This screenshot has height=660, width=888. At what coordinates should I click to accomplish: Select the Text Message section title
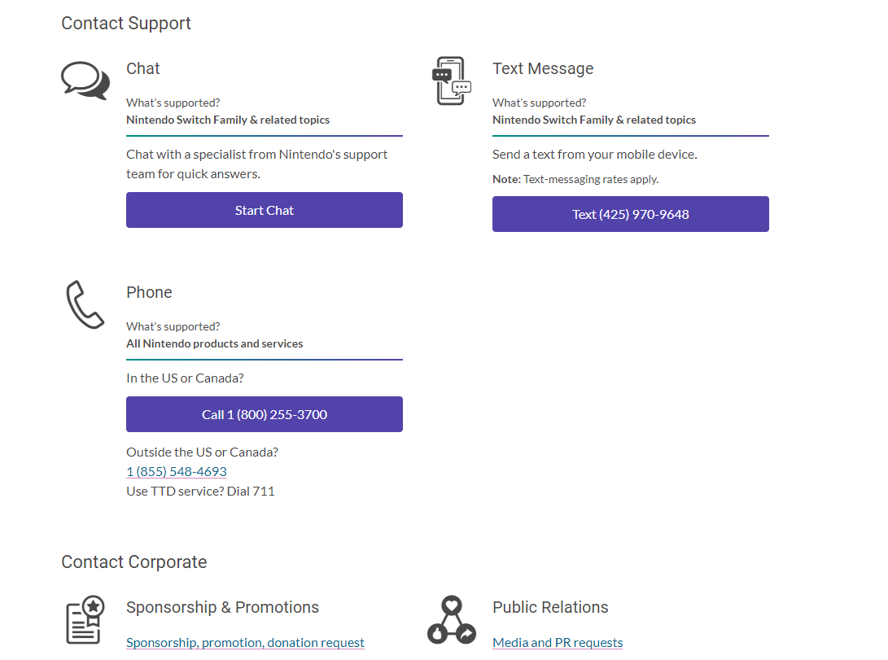pos(543,68)
